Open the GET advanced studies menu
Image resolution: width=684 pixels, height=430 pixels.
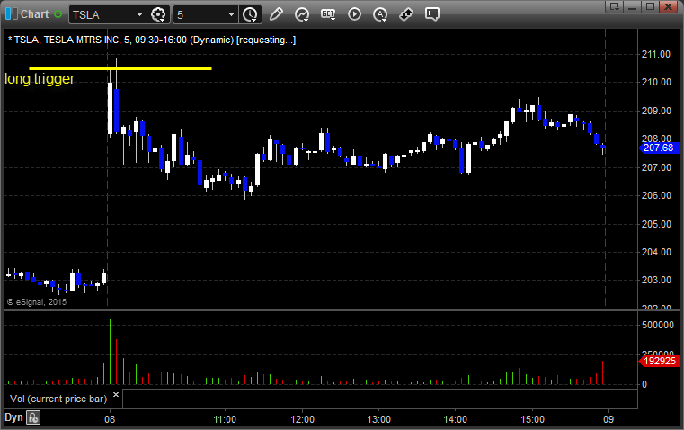coord(328,14)
